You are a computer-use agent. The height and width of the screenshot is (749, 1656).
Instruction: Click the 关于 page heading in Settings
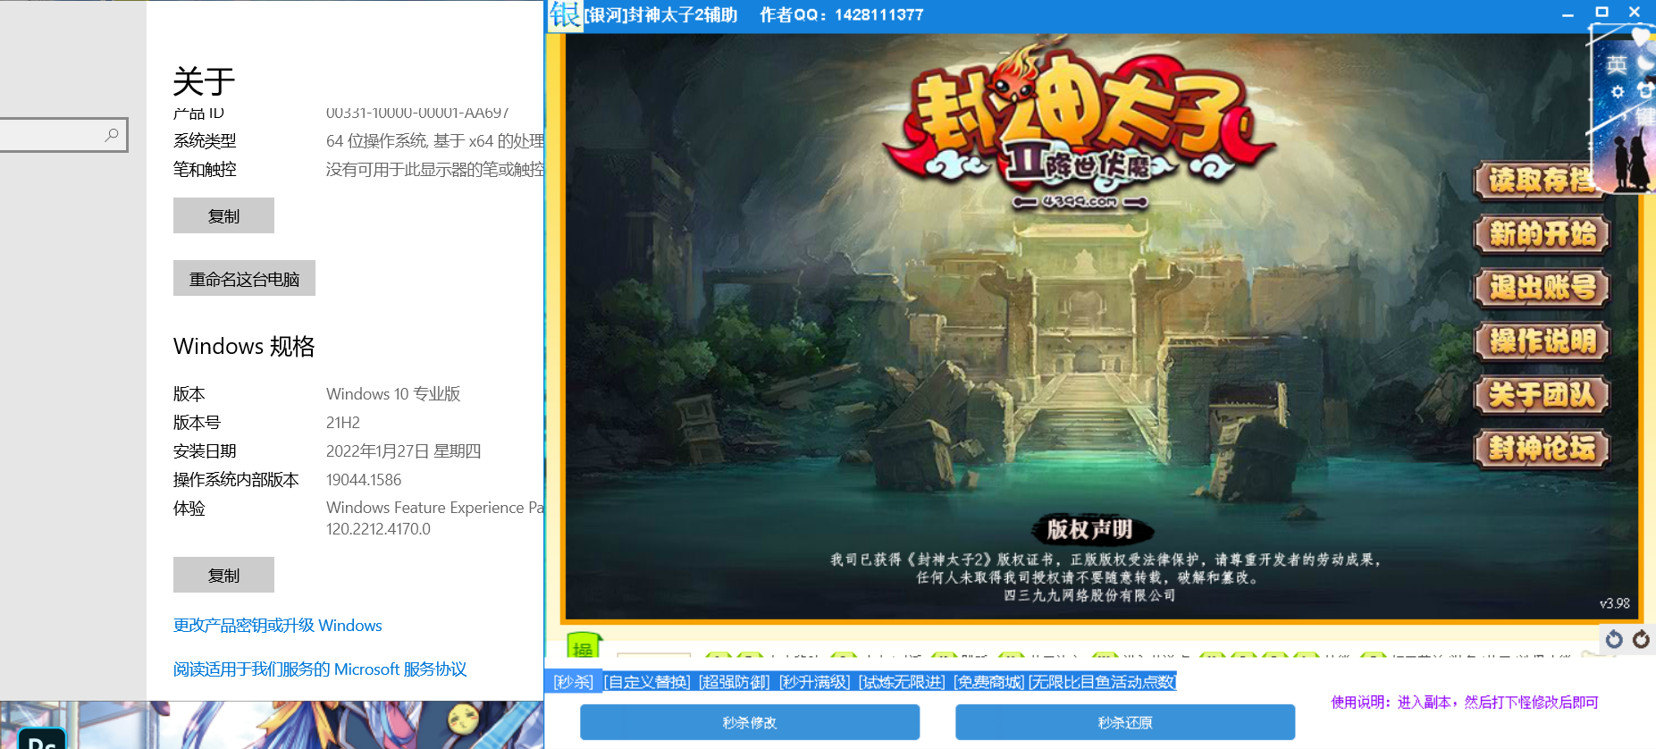pyautogui.click(x=204, y=81)
